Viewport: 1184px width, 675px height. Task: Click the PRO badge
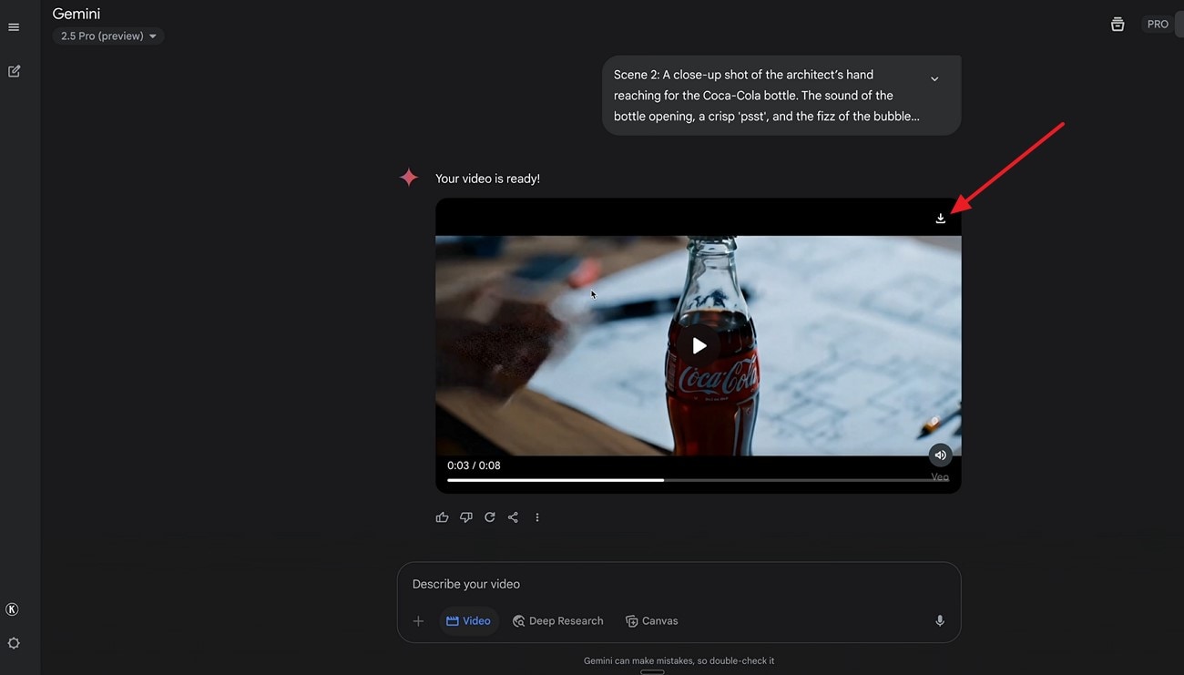coord(1158,25)
